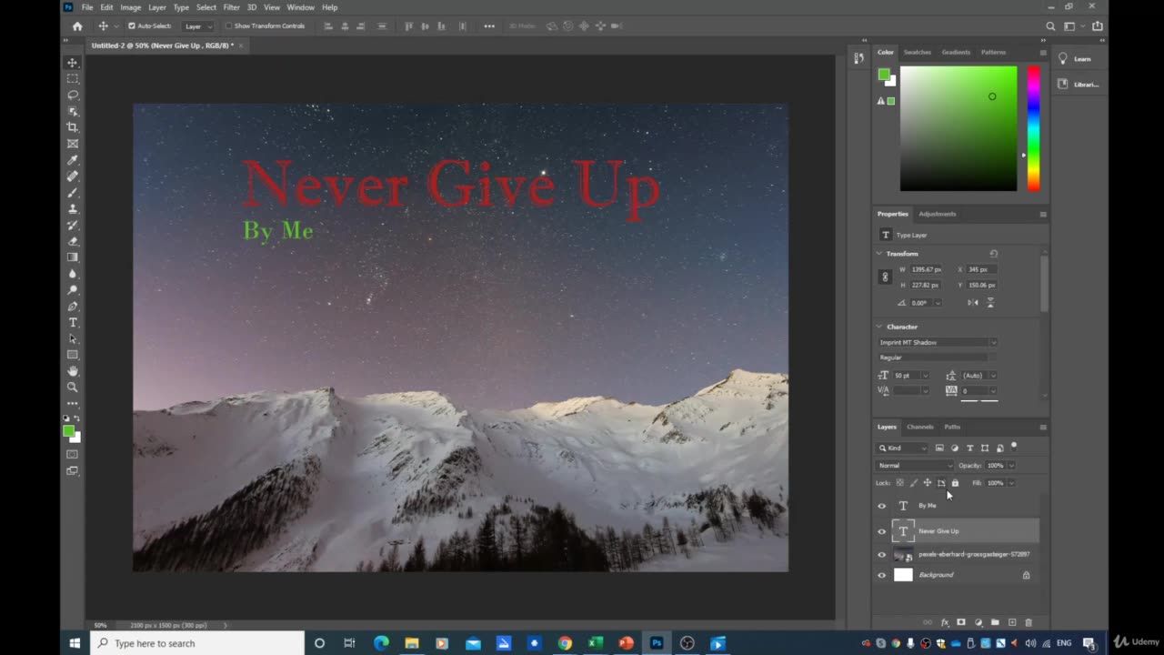
Task: Reset transform in Properties panel
Action: (993, 254)
